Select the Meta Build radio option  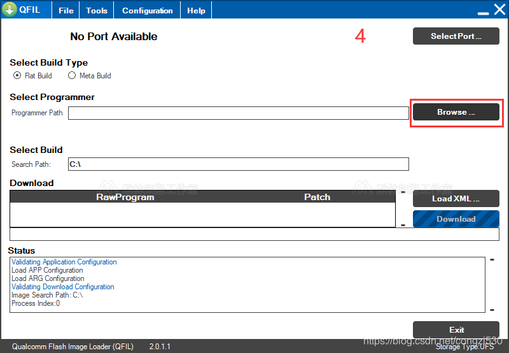(x=90, y=75)
